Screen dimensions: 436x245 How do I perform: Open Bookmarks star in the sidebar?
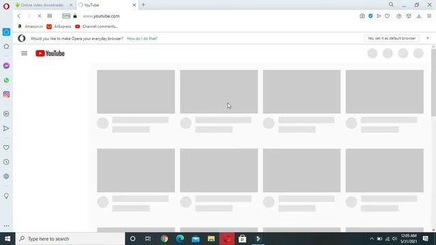pos(6,46)
